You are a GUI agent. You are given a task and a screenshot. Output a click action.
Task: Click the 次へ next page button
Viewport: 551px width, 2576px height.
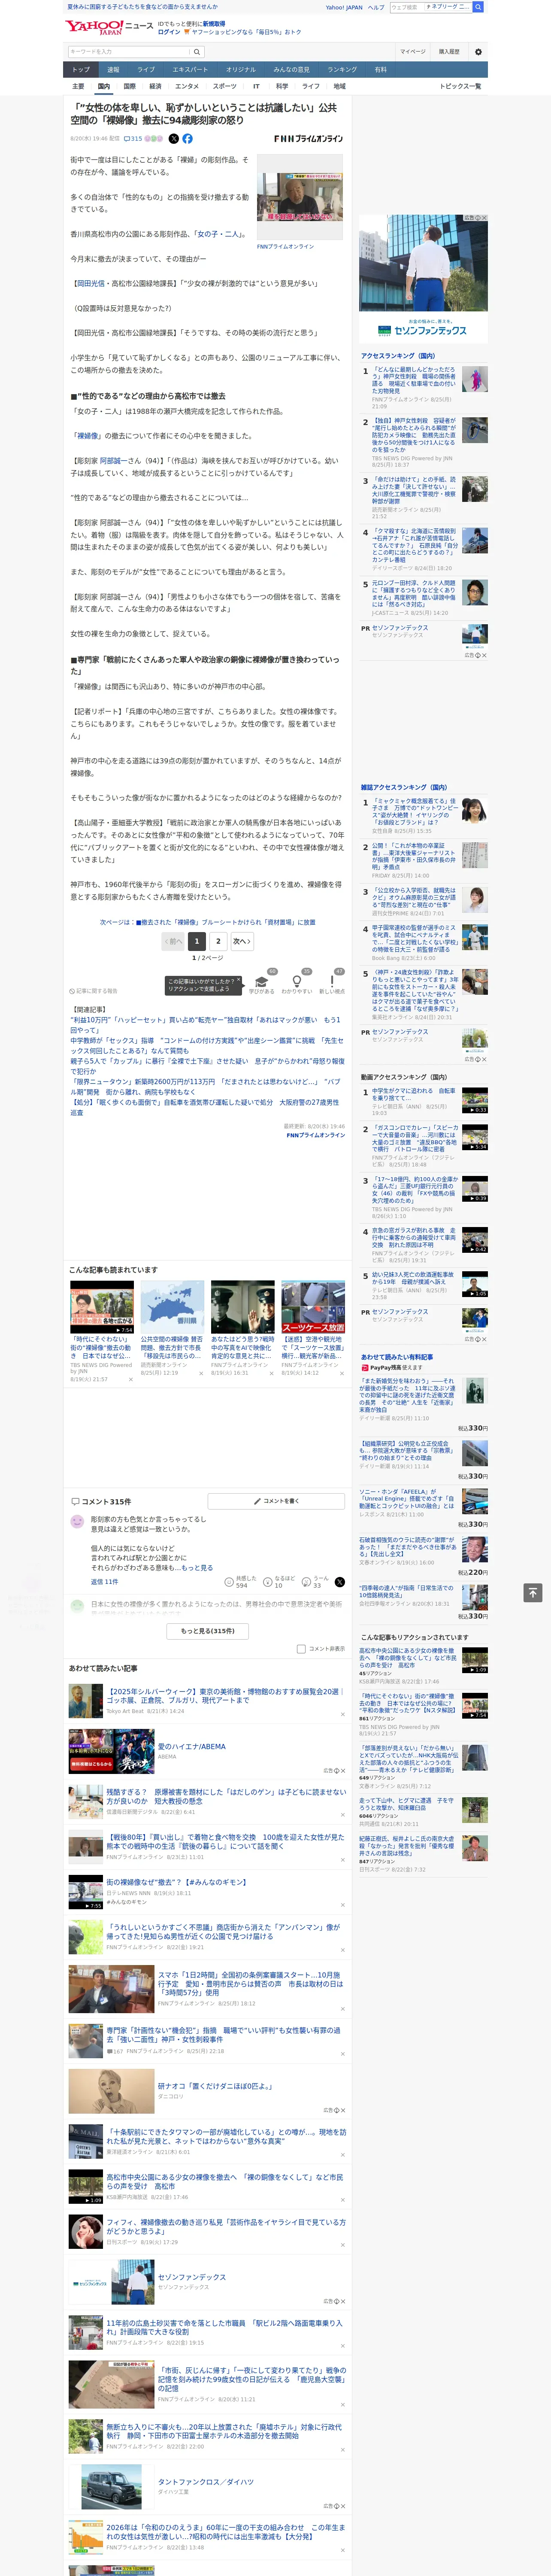[x=242, y=941]
